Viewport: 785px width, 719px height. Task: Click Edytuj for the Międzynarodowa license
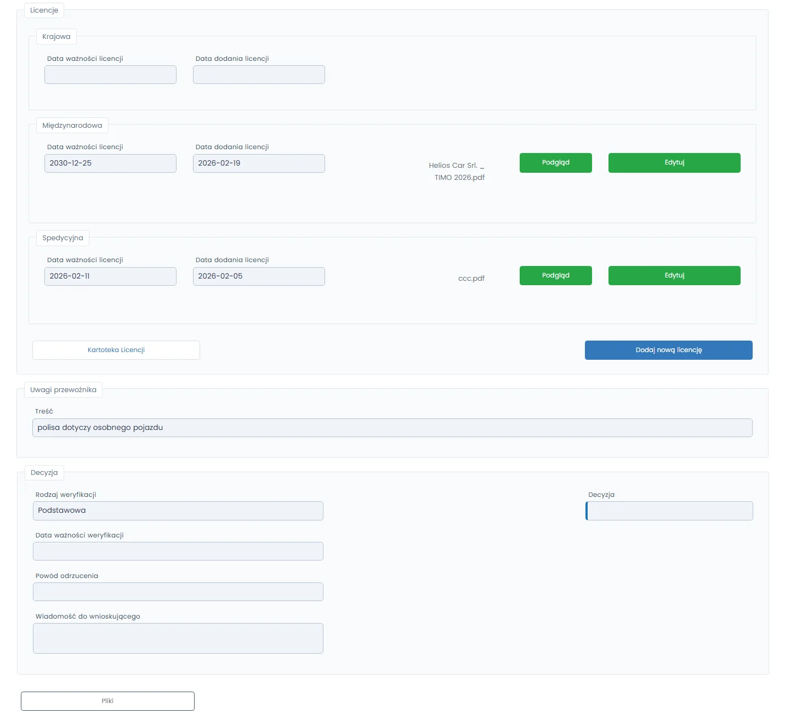[x=674, y=163]
